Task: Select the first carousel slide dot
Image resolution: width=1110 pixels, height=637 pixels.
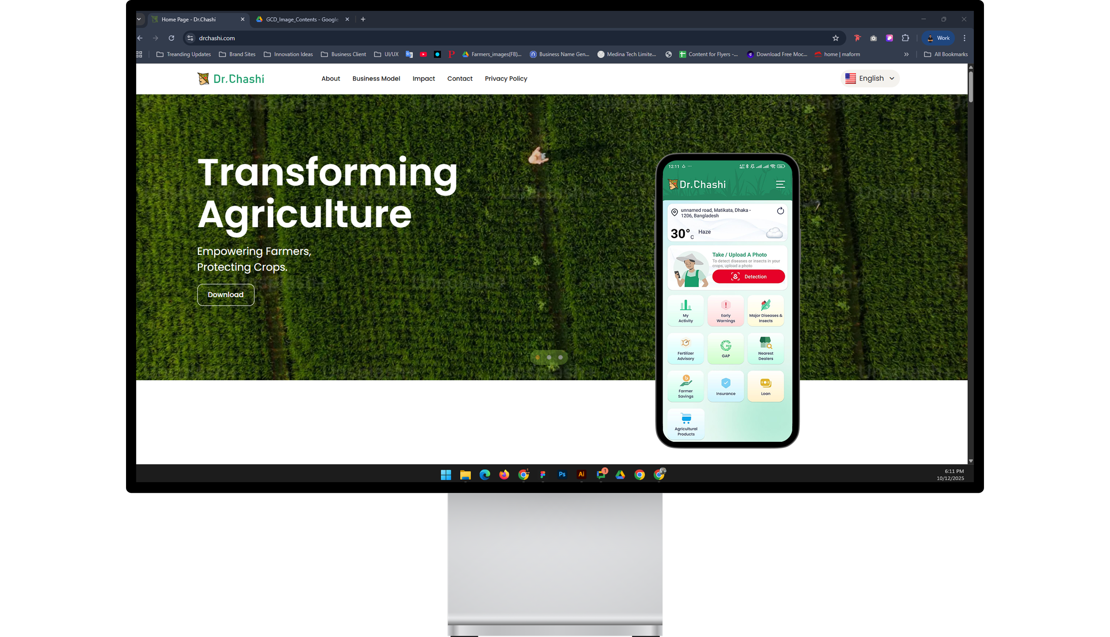Action: [538, 357]
